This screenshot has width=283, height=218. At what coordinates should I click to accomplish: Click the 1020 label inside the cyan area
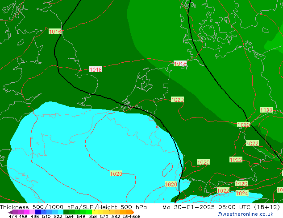[116, 174]
